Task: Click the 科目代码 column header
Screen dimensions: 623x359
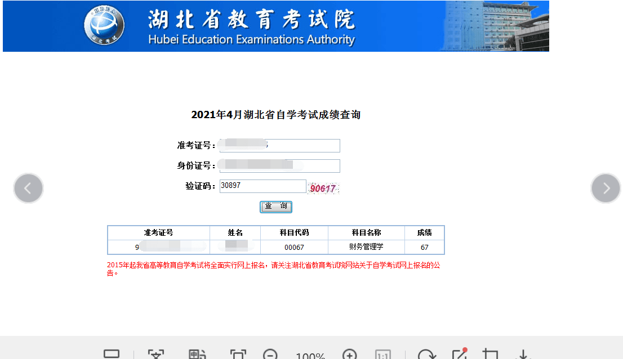Action: [295, 233]
